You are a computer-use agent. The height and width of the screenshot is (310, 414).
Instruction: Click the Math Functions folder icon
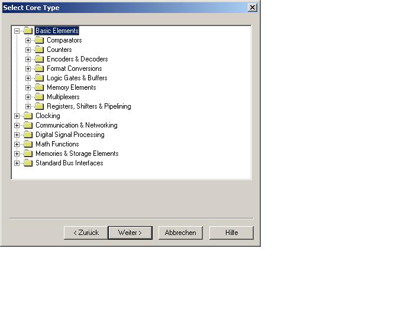pyautogui.click(x=28, y=144)
